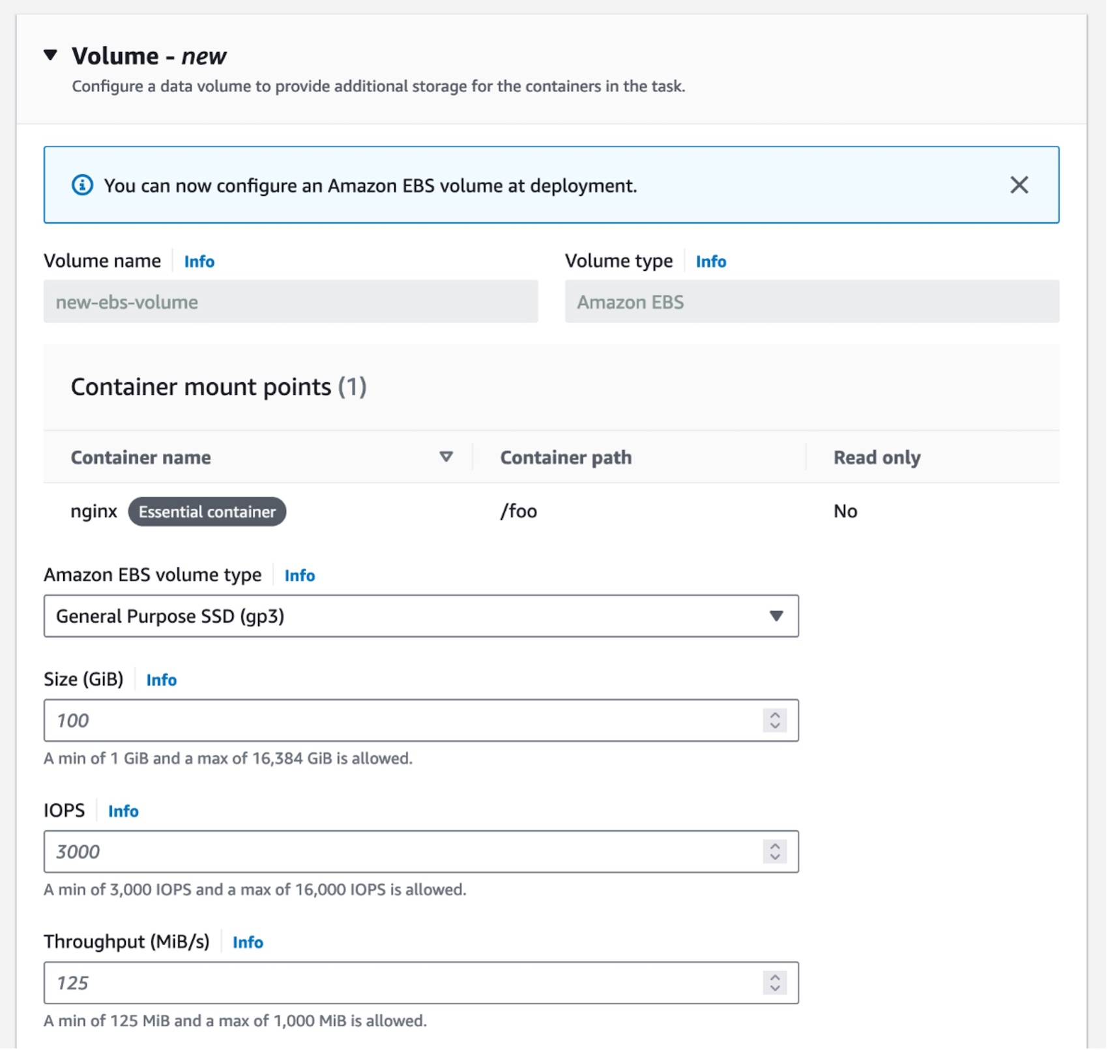Image resolution: width=1108 pixels, height=1050 pixels.
Task: Click the Throughput (MiB/s) input field
Action: point(421,983)
